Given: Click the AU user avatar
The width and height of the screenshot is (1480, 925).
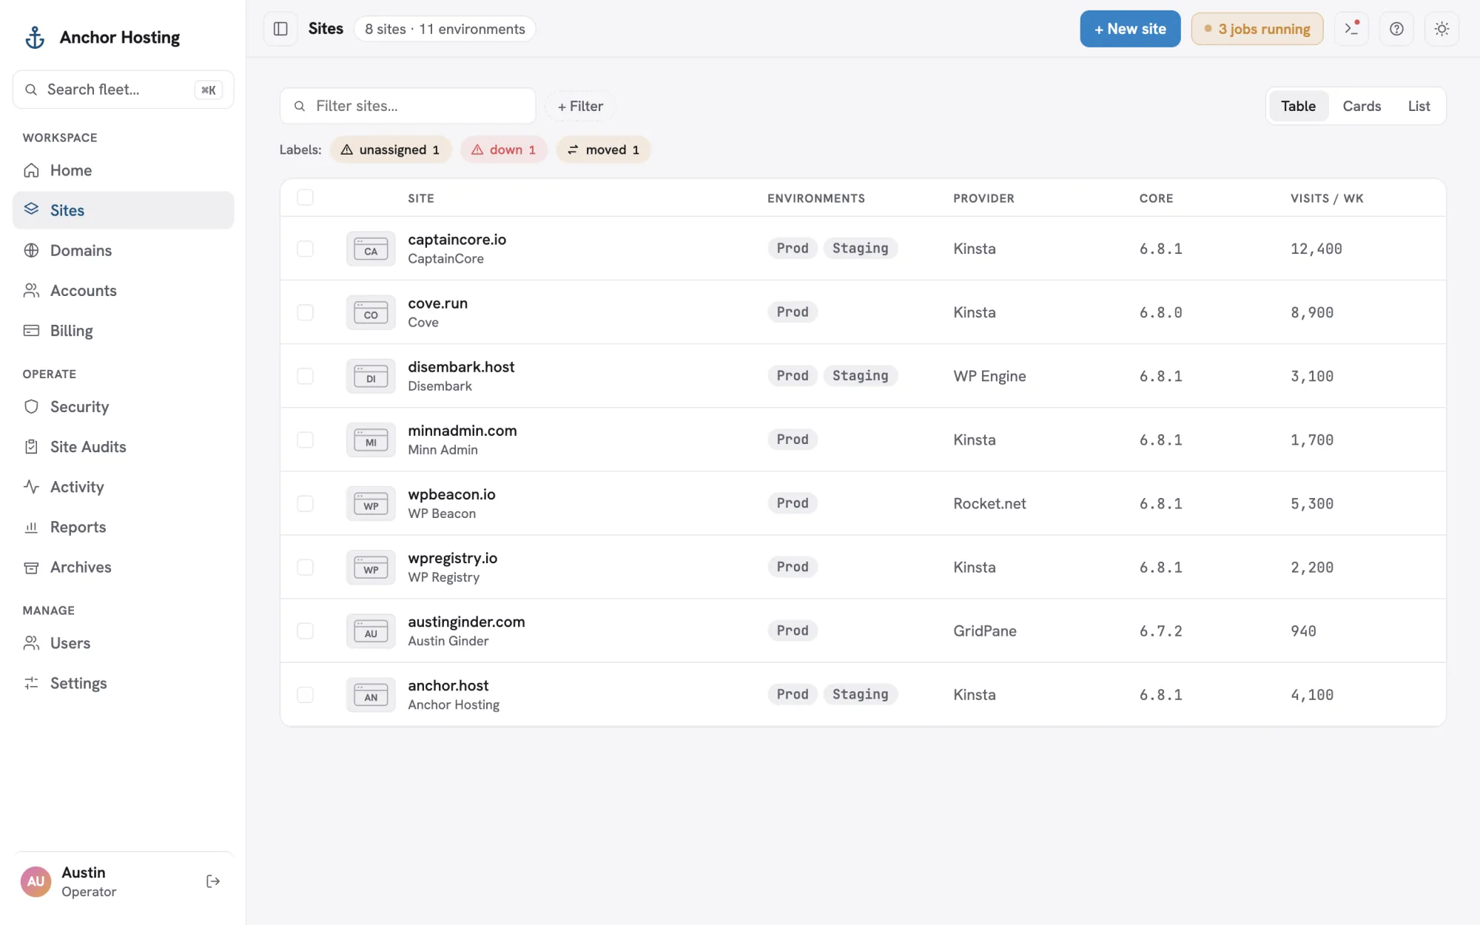Looking at the screenshot, I should (x=36, y=881).
